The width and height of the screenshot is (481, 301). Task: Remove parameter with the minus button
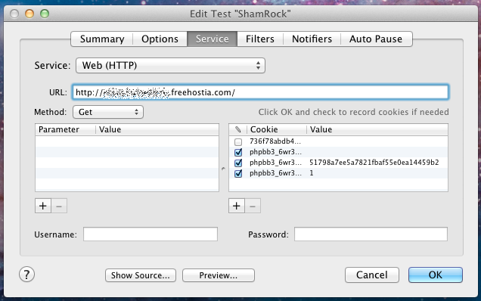pyautogui.click(x=59, y=206)
